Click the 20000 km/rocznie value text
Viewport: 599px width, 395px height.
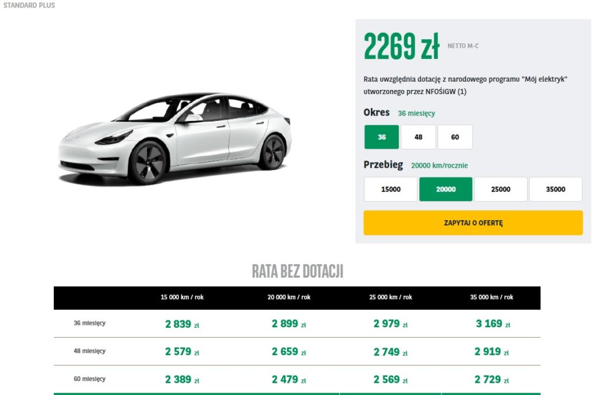pos(439,165)
